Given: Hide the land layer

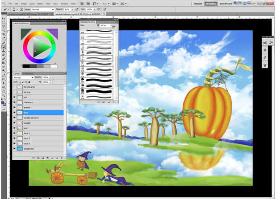Looking at the screenshot, I should [14, 128].
